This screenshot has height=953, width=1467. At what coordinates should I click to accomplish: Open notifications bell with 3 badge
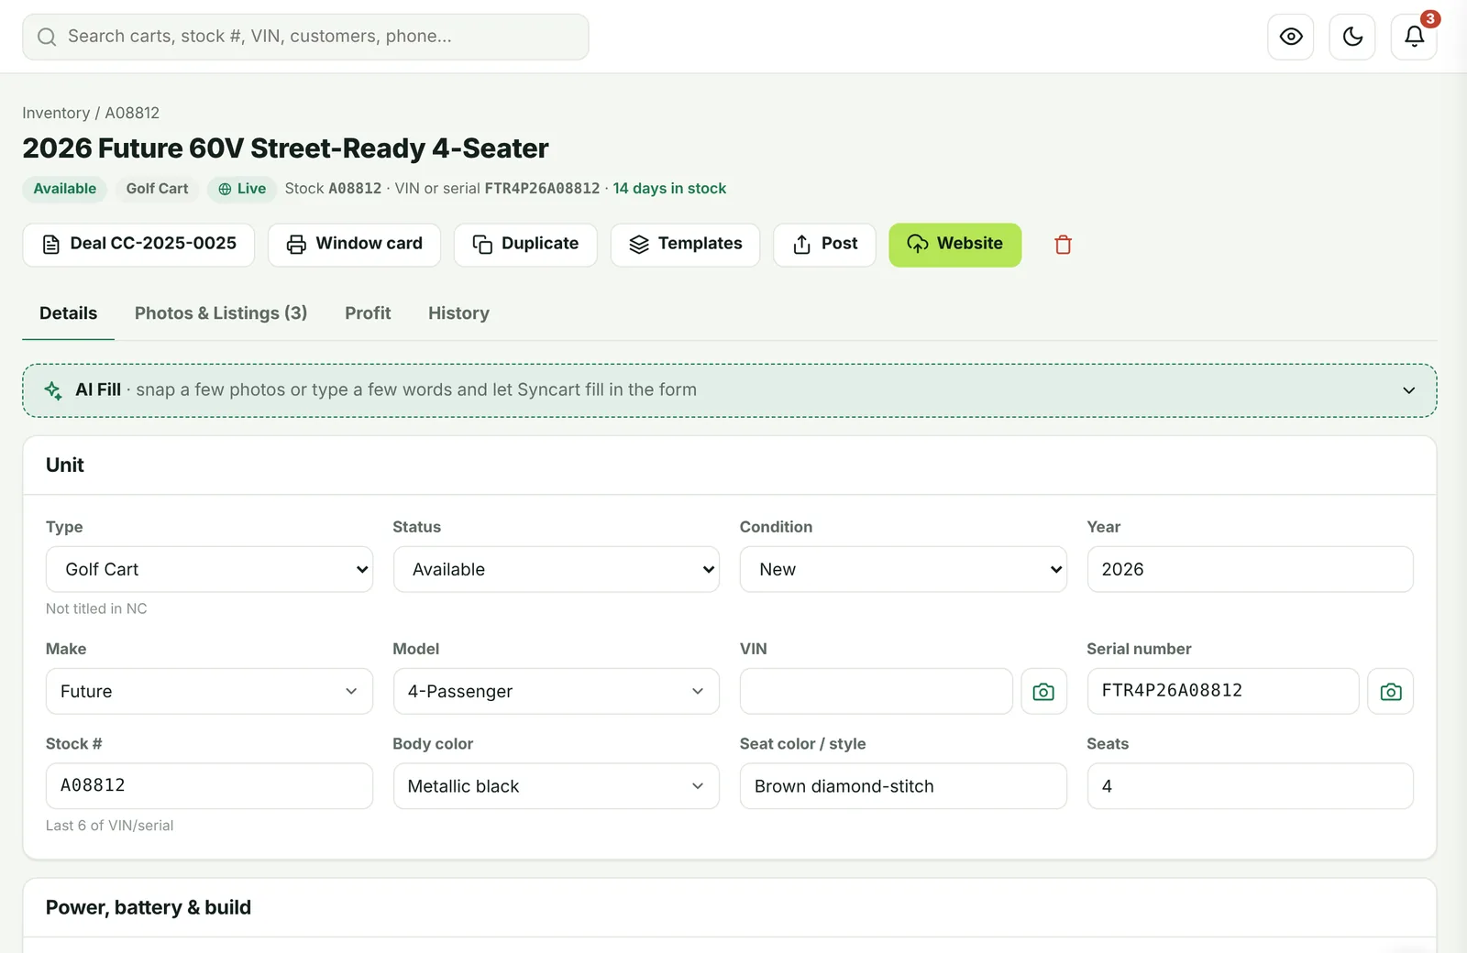click(1414, 37)
